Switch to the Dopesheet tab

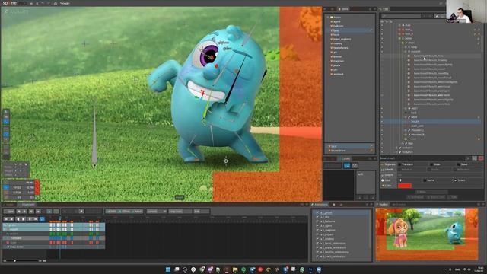click(x=27, y=205)
